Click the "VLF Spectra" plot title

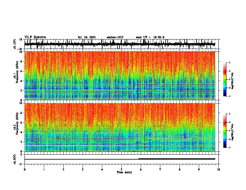coord(35,37)
